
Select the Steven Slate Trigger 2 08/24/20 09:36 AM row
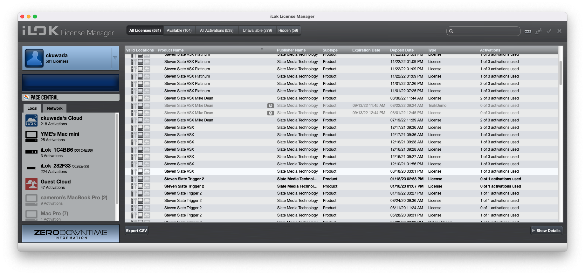tap(341, 201)
